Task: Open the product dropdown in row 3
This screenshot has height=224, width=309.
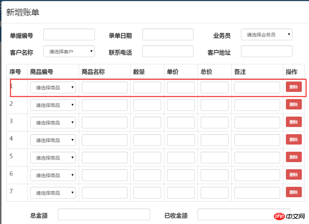Action: (53, 123)
